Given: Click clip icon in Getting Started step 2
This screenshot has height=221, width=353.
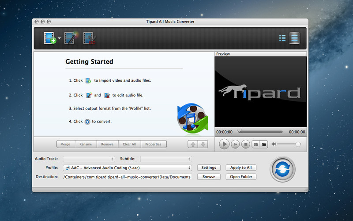Looking at the screenshot, I should [x=107, y=95].
